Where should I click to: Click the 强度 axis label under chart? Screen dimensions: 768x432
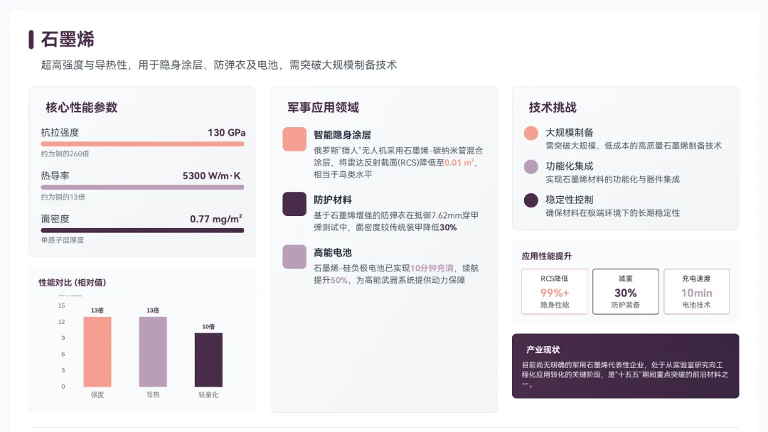[x=97, y=395]
